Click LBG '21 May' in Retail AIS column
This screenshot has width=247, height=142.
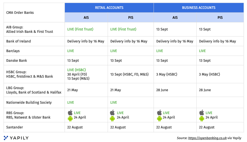(x=72, y=90)
